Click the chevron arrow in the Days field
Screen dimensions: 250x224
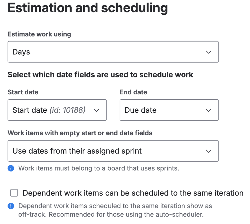[x=208, y=52]
